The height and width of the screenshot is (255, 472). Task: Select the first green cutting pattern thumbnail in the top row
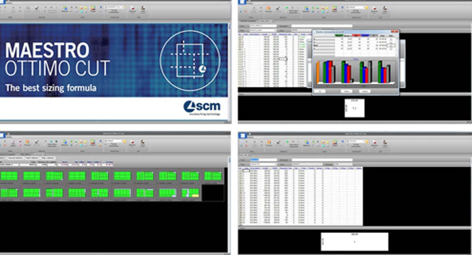[x=9, y=176]
